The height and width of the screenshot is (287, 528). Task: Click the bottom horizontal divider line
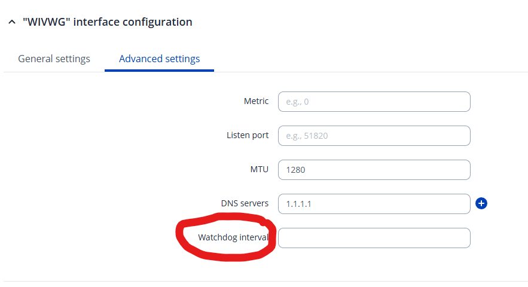point(264,281)
